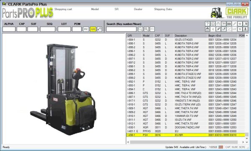Select row I-892-1 HMC, TIER-0, VNF
Image resolution: width=251 pixels, height=151 pixels.
[186, 82]
